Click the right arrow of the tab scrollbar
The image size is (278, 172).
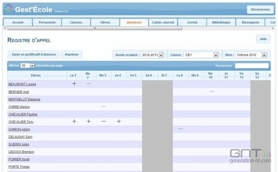(x=273, y=28)
